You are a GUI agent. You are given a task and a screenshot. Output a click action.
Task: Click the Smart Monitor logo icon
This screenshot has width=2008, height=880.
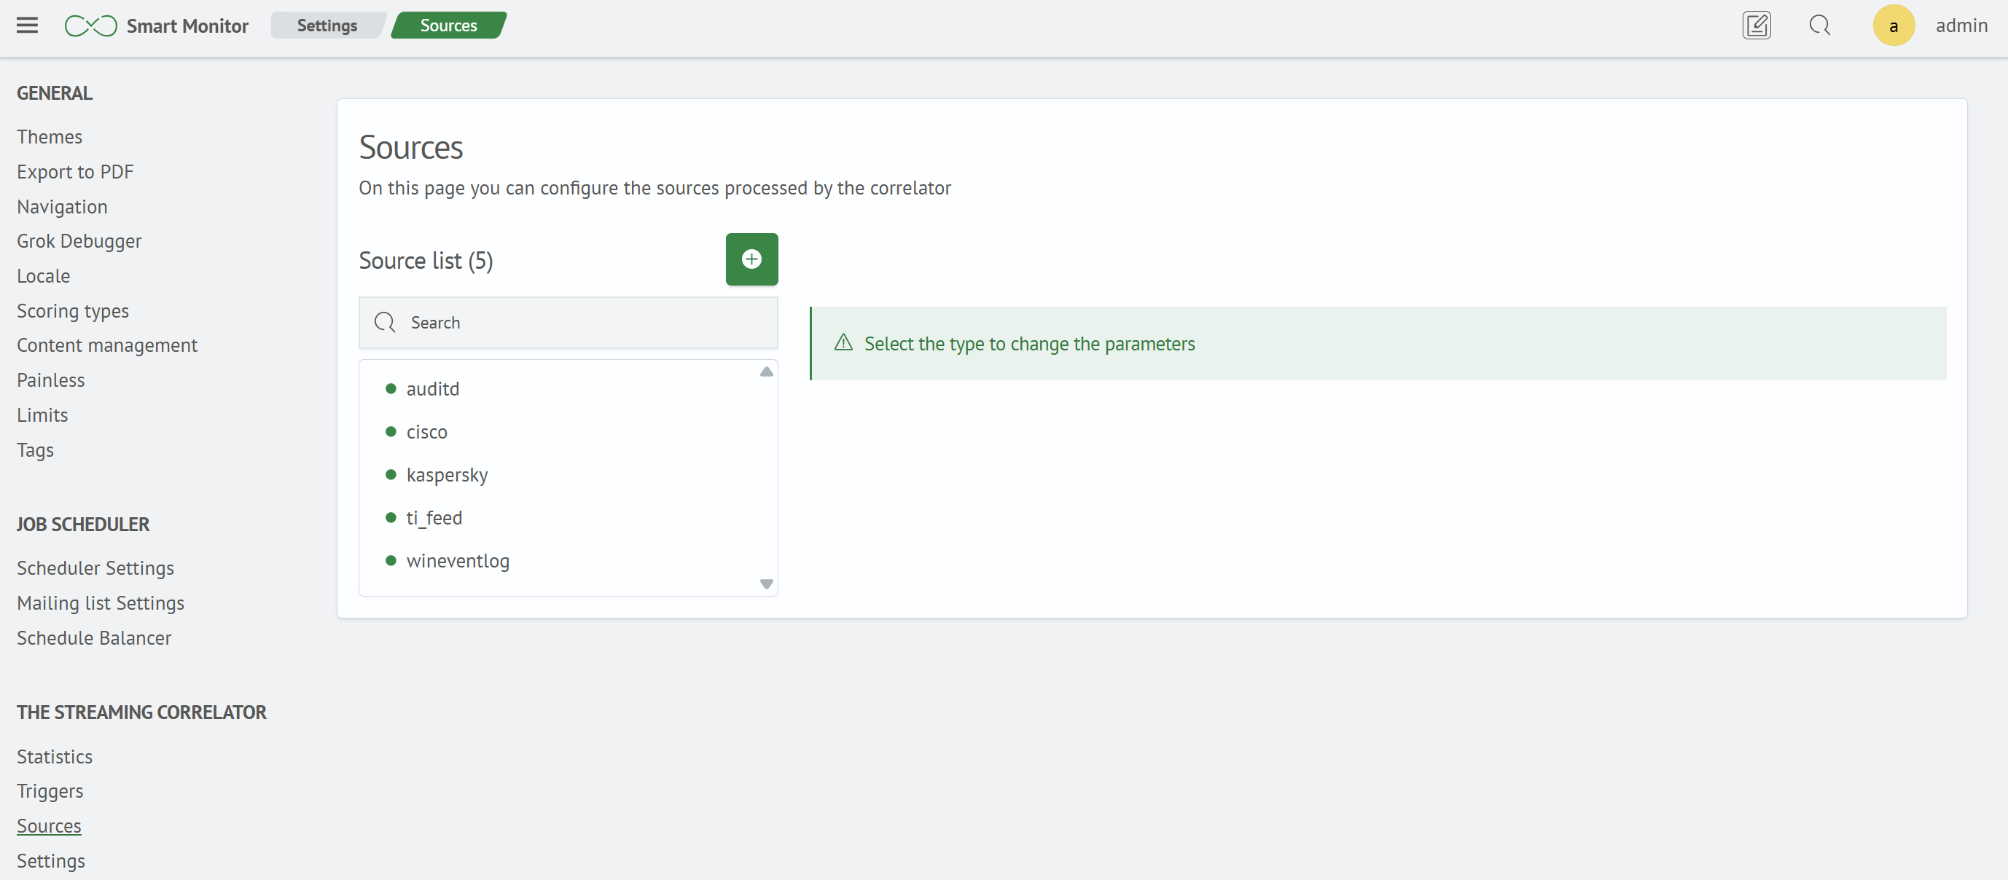point(90,25)
